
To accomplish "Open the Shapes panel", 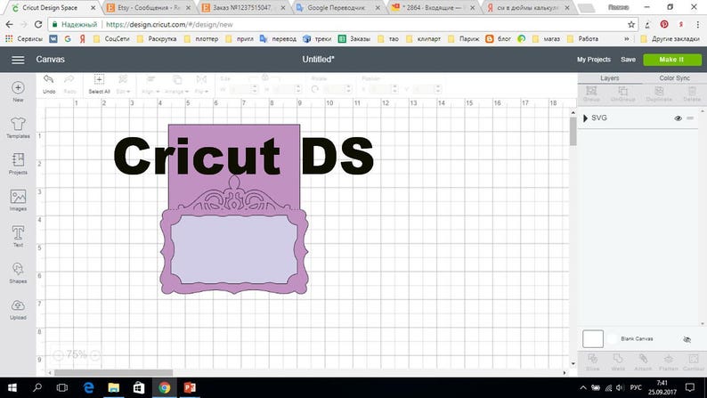I will 18,272.
